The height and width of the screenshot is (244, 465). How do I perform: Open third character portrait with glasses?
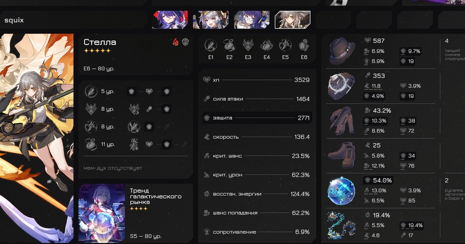pyautogui.click(x=252, y=20)
